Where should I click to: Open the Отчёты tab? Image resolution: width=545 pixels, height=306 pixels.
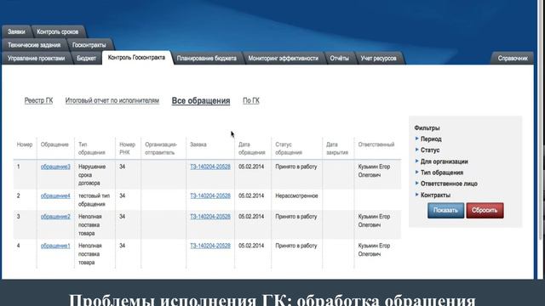pyautogui.click(x=339, y=59)
